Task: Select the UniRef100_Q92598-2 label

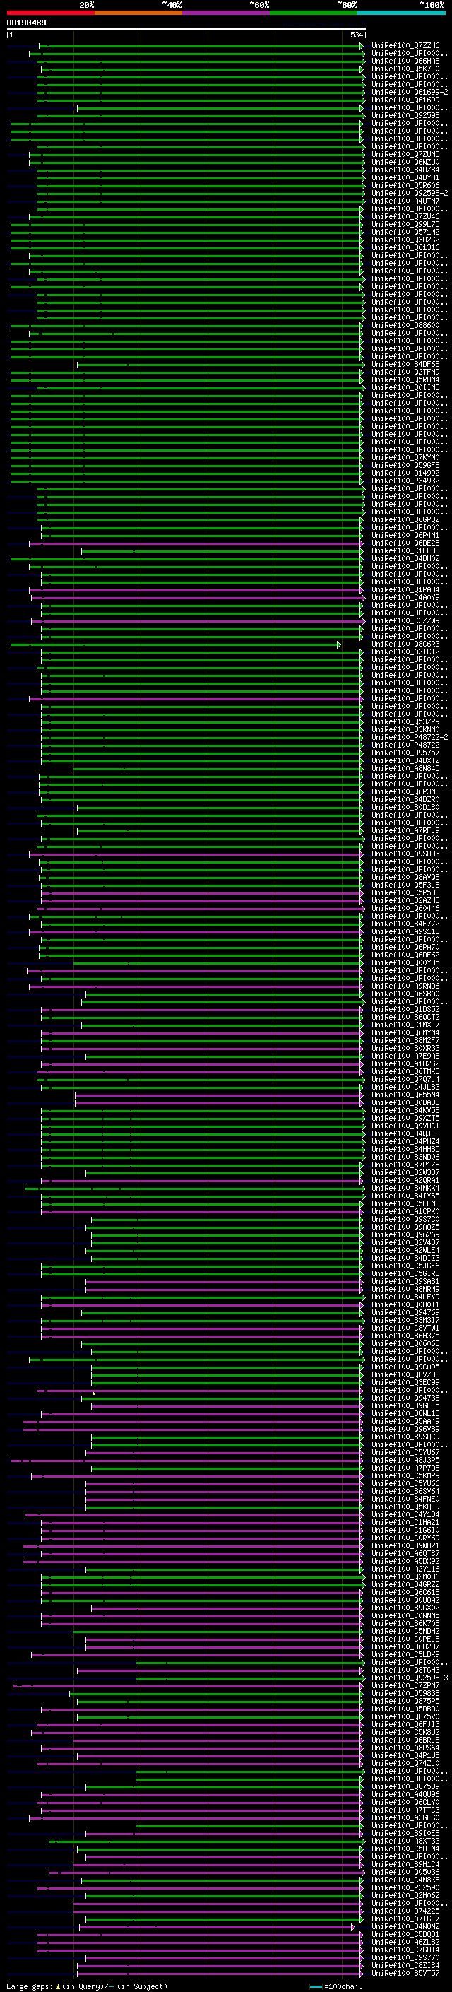Action: coord(410,194)
